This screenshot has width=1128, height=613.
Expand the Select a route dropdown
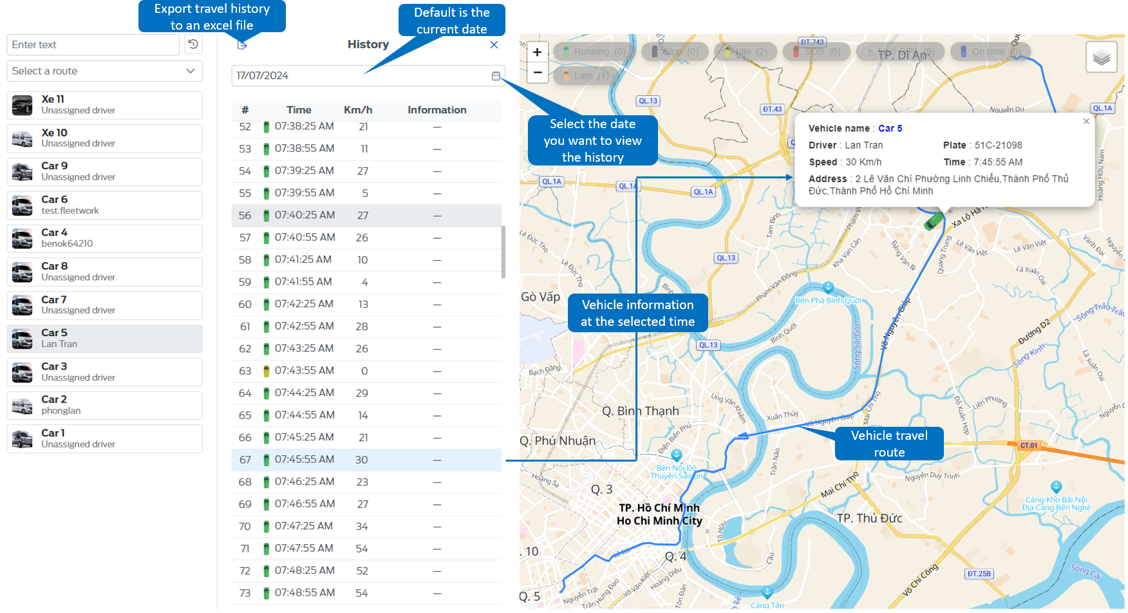(104, 71)
